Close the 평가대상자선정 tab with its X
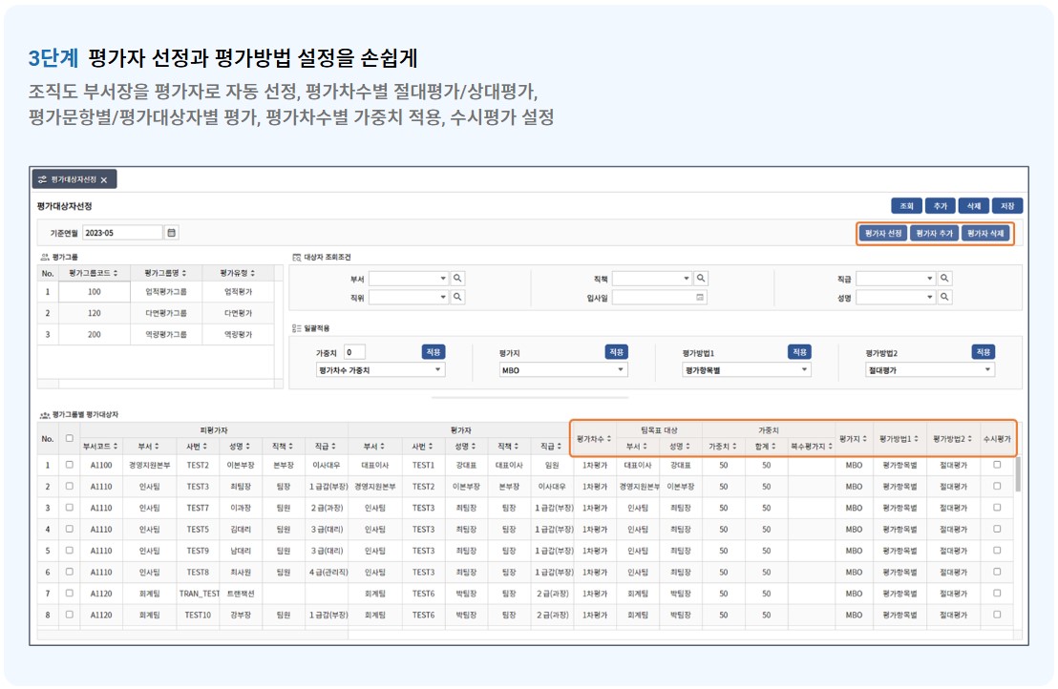This screenshot has width=1058, height=689. 104,180
